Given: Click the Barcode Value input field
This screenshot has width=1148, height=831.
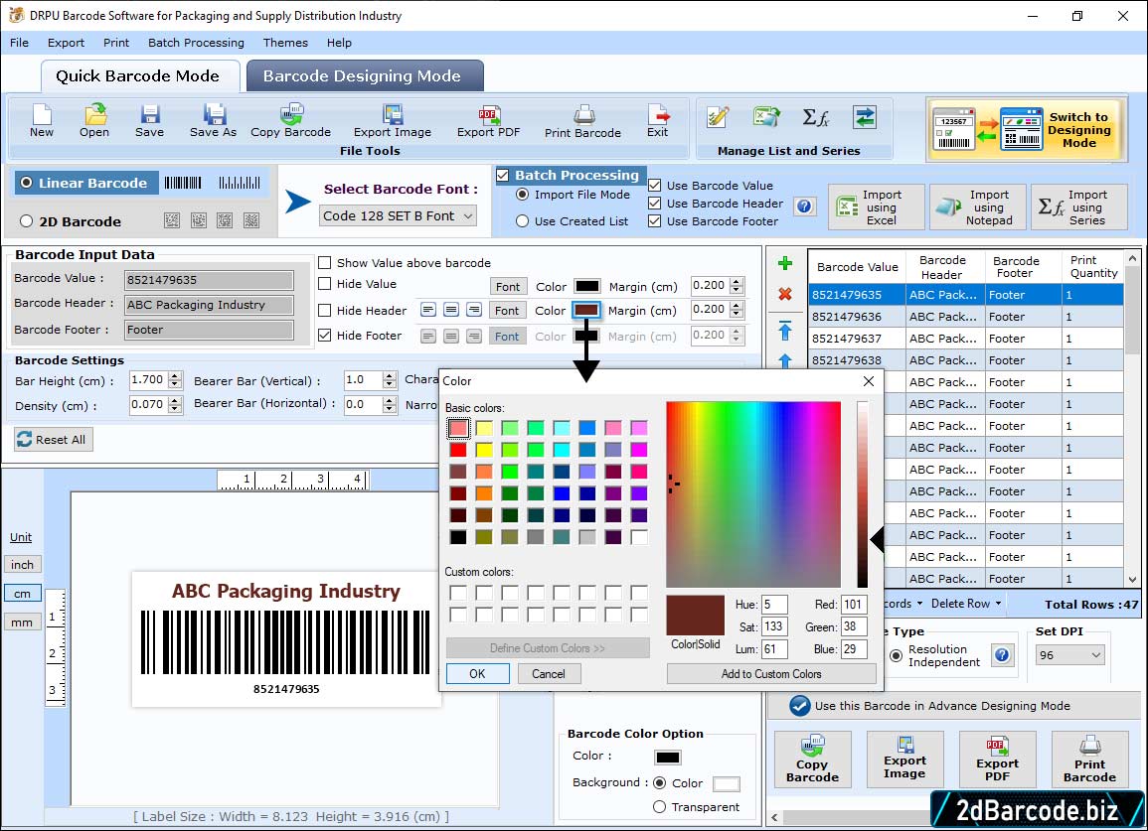Looking at the screenshot, I should pyautogui.click(x=209, y=279).
